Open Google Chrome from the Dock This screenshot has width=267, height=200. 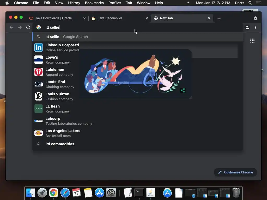[x=54, y=193]
